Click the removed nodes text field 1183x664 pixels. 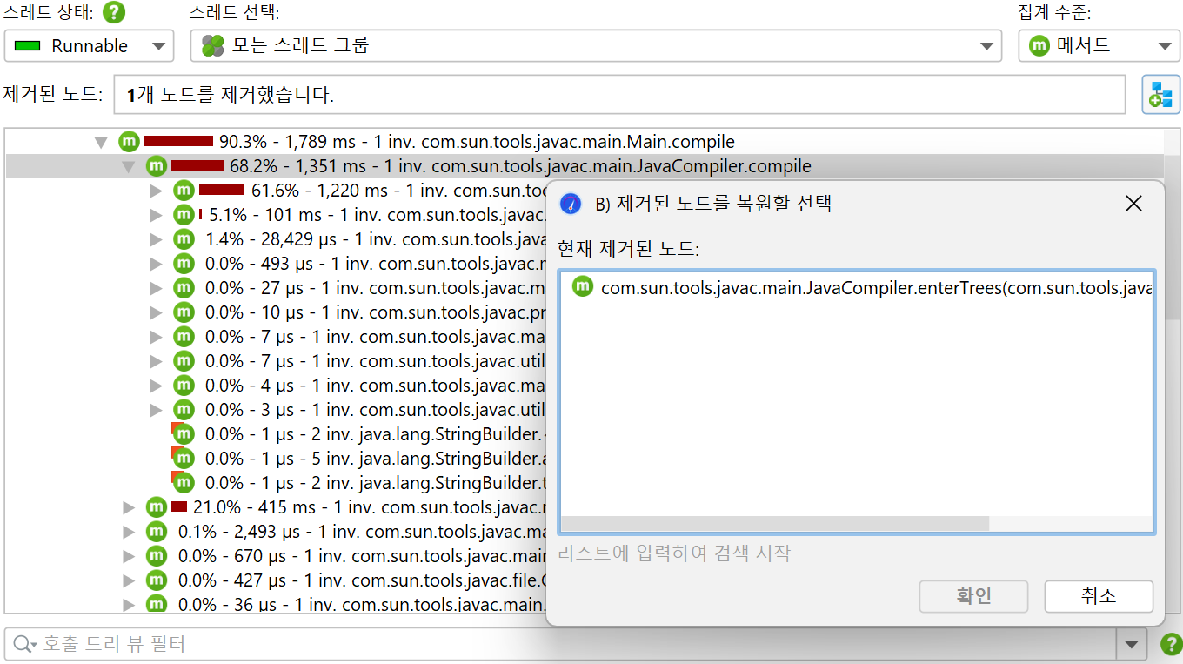point(619,95)
